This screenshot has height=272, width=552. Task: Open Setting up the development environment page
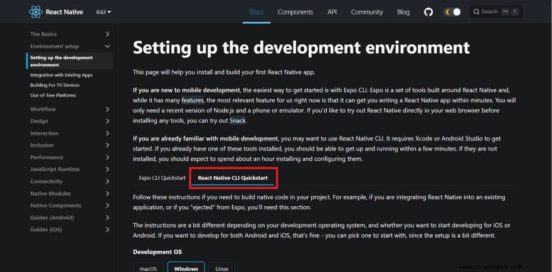[x=70, y=61]
